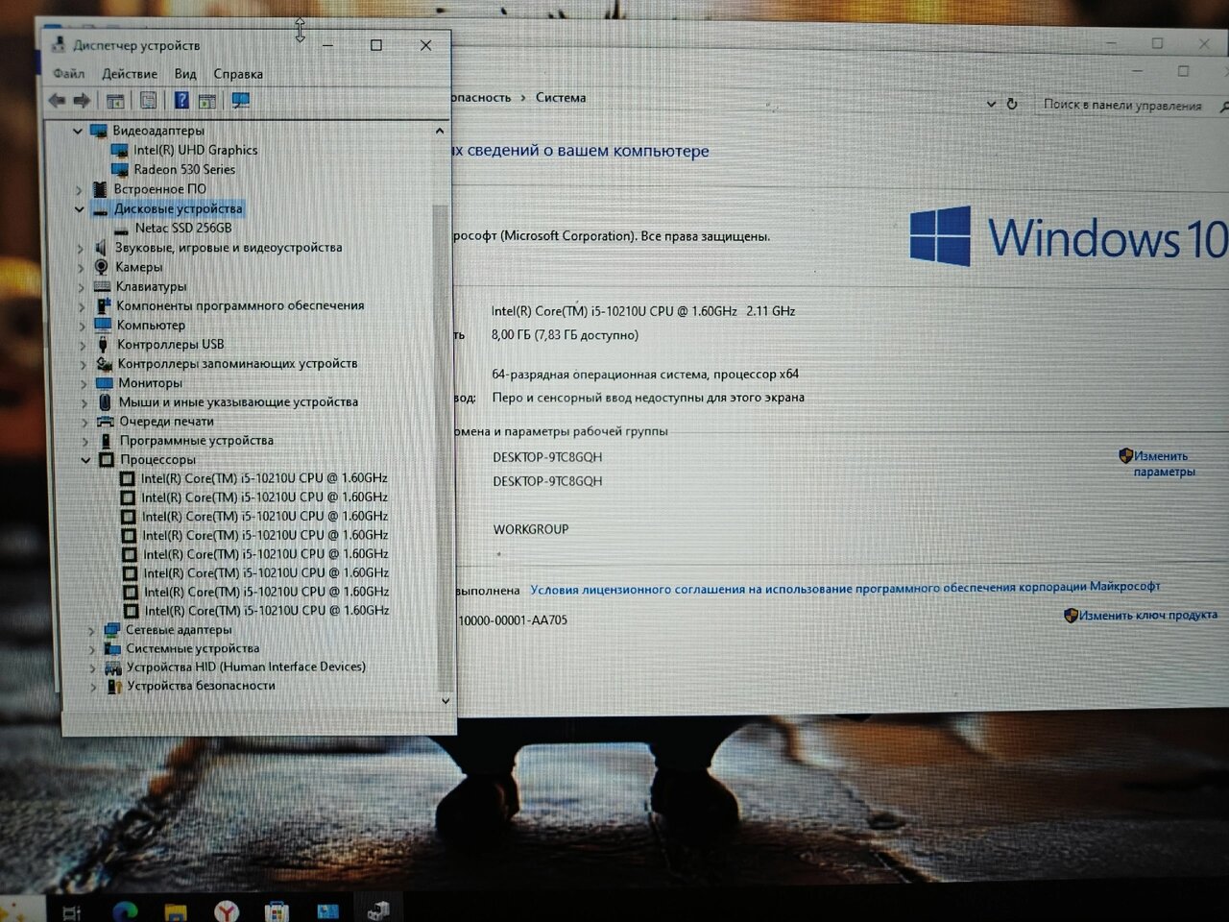The width and height of the screenshot is (1229, 922).
Task: Click the printer icon beside Очереди печати
Action: [105, 421]
